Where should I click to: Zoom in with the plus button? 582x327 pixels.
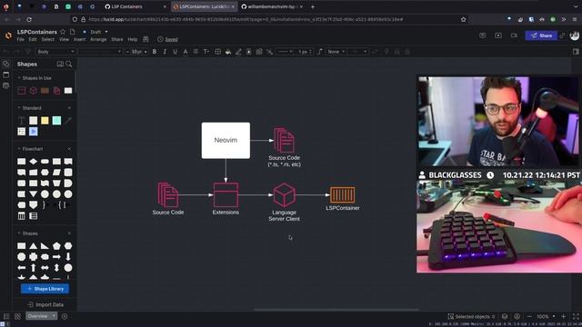coord(564,317)
